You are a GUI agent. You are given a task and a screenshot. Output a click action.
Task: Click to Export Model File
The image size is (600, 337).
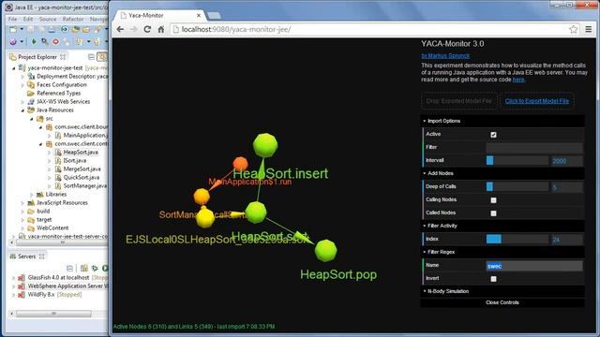pyautogui.click(x=537, y=101)
